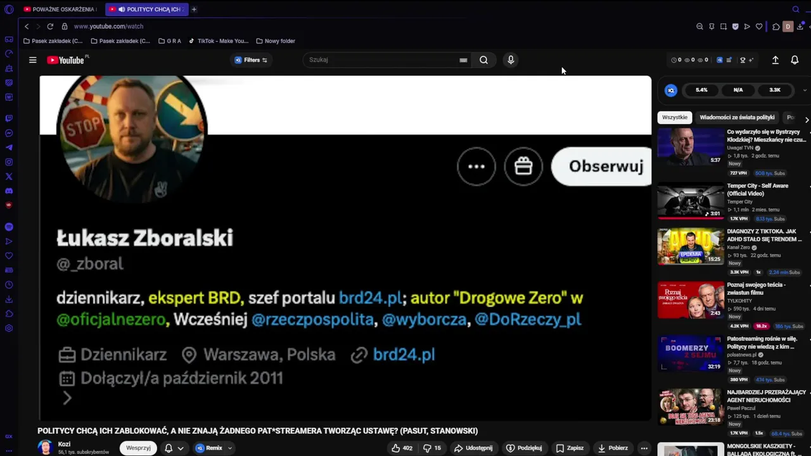Image resolution: width=811 pixels, height=456 pixels.
Task: Click the 3.3K vidIQ stat pill
Action: (x=775, y=90)
